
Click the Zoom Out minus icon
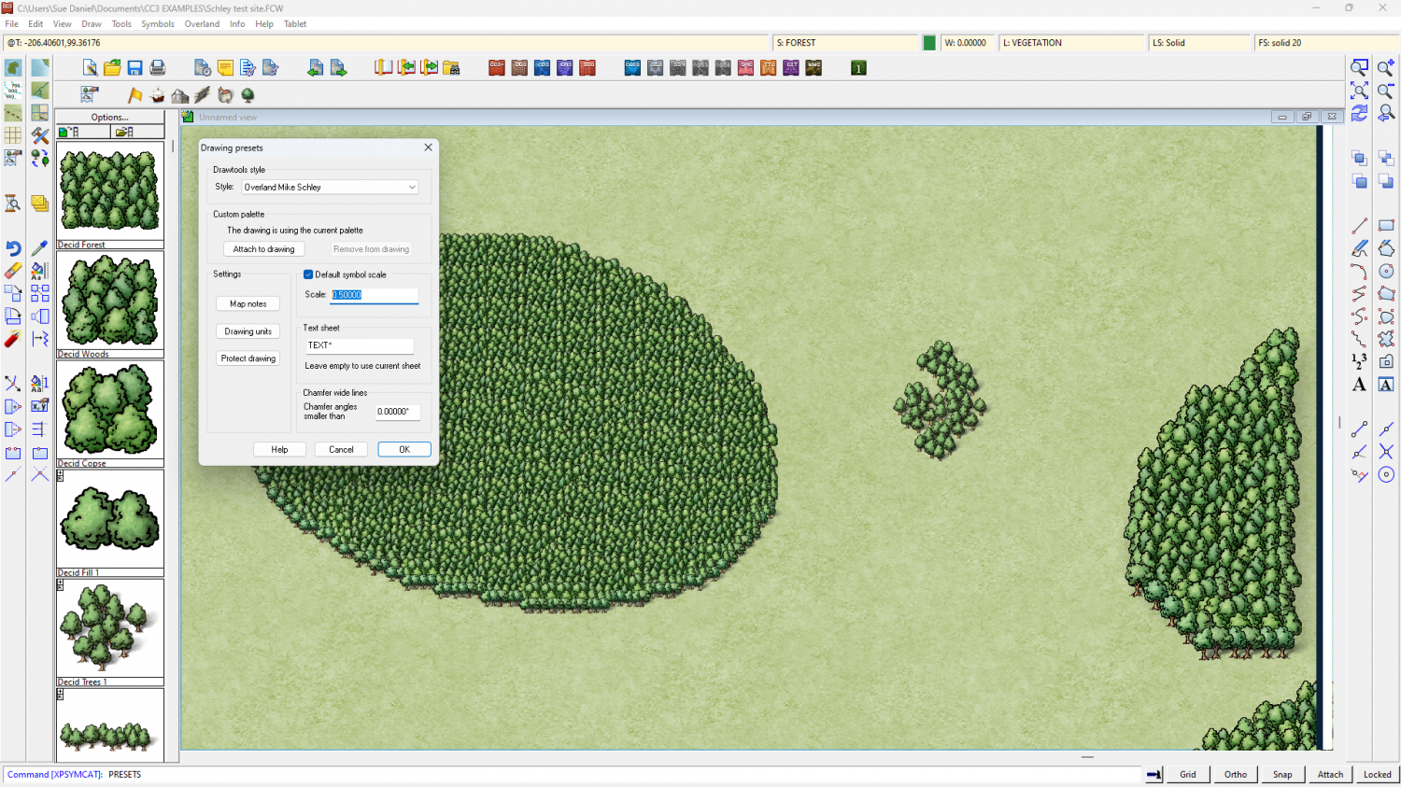pos(1386,91)
